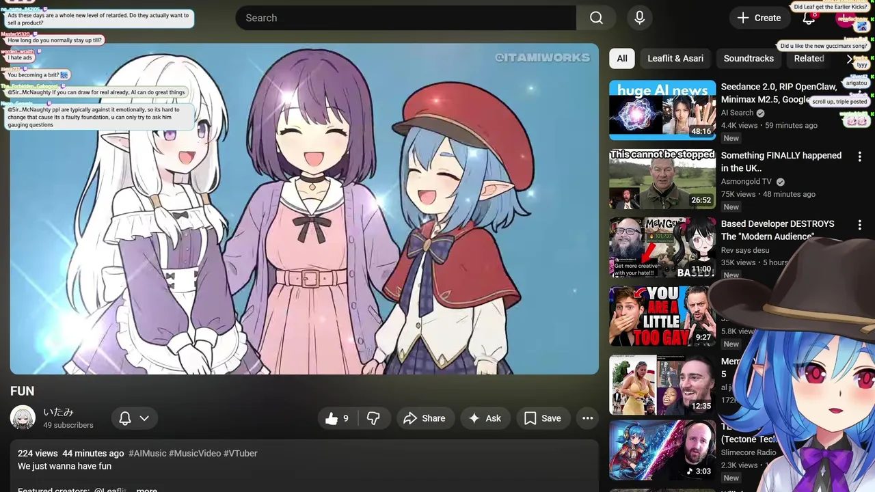Select the Soundtracks filter chip
Screen dimensions: 875x492
749,58
